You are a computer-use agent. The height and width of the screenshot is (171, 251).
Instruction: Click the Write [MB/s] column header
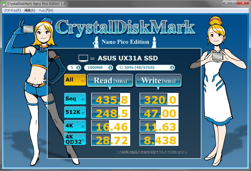158,80
